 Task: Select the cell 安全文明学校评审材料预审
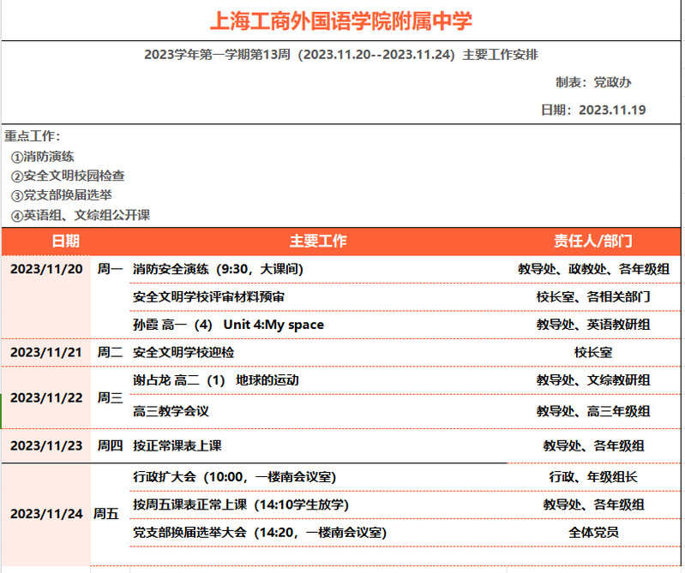click(209, 296)
